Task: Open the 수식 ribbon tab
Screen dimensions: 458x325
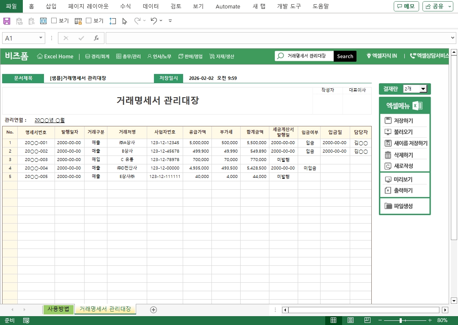Action: click(x=125, y=6)
